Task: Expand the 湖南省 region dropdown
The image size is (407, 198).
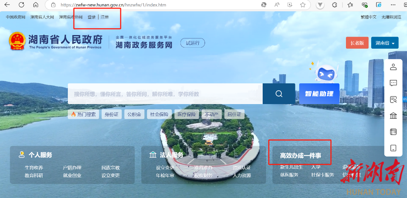Action: (384, 43)
